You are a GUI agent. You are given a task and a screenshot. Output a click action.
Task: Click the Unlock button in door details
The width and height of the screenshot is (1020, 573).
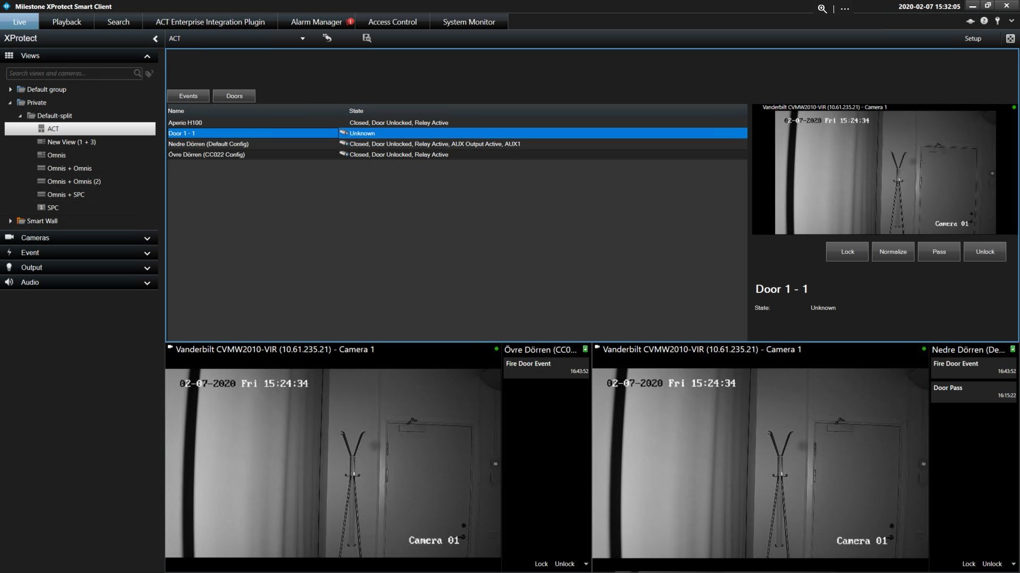click(985, 251)
